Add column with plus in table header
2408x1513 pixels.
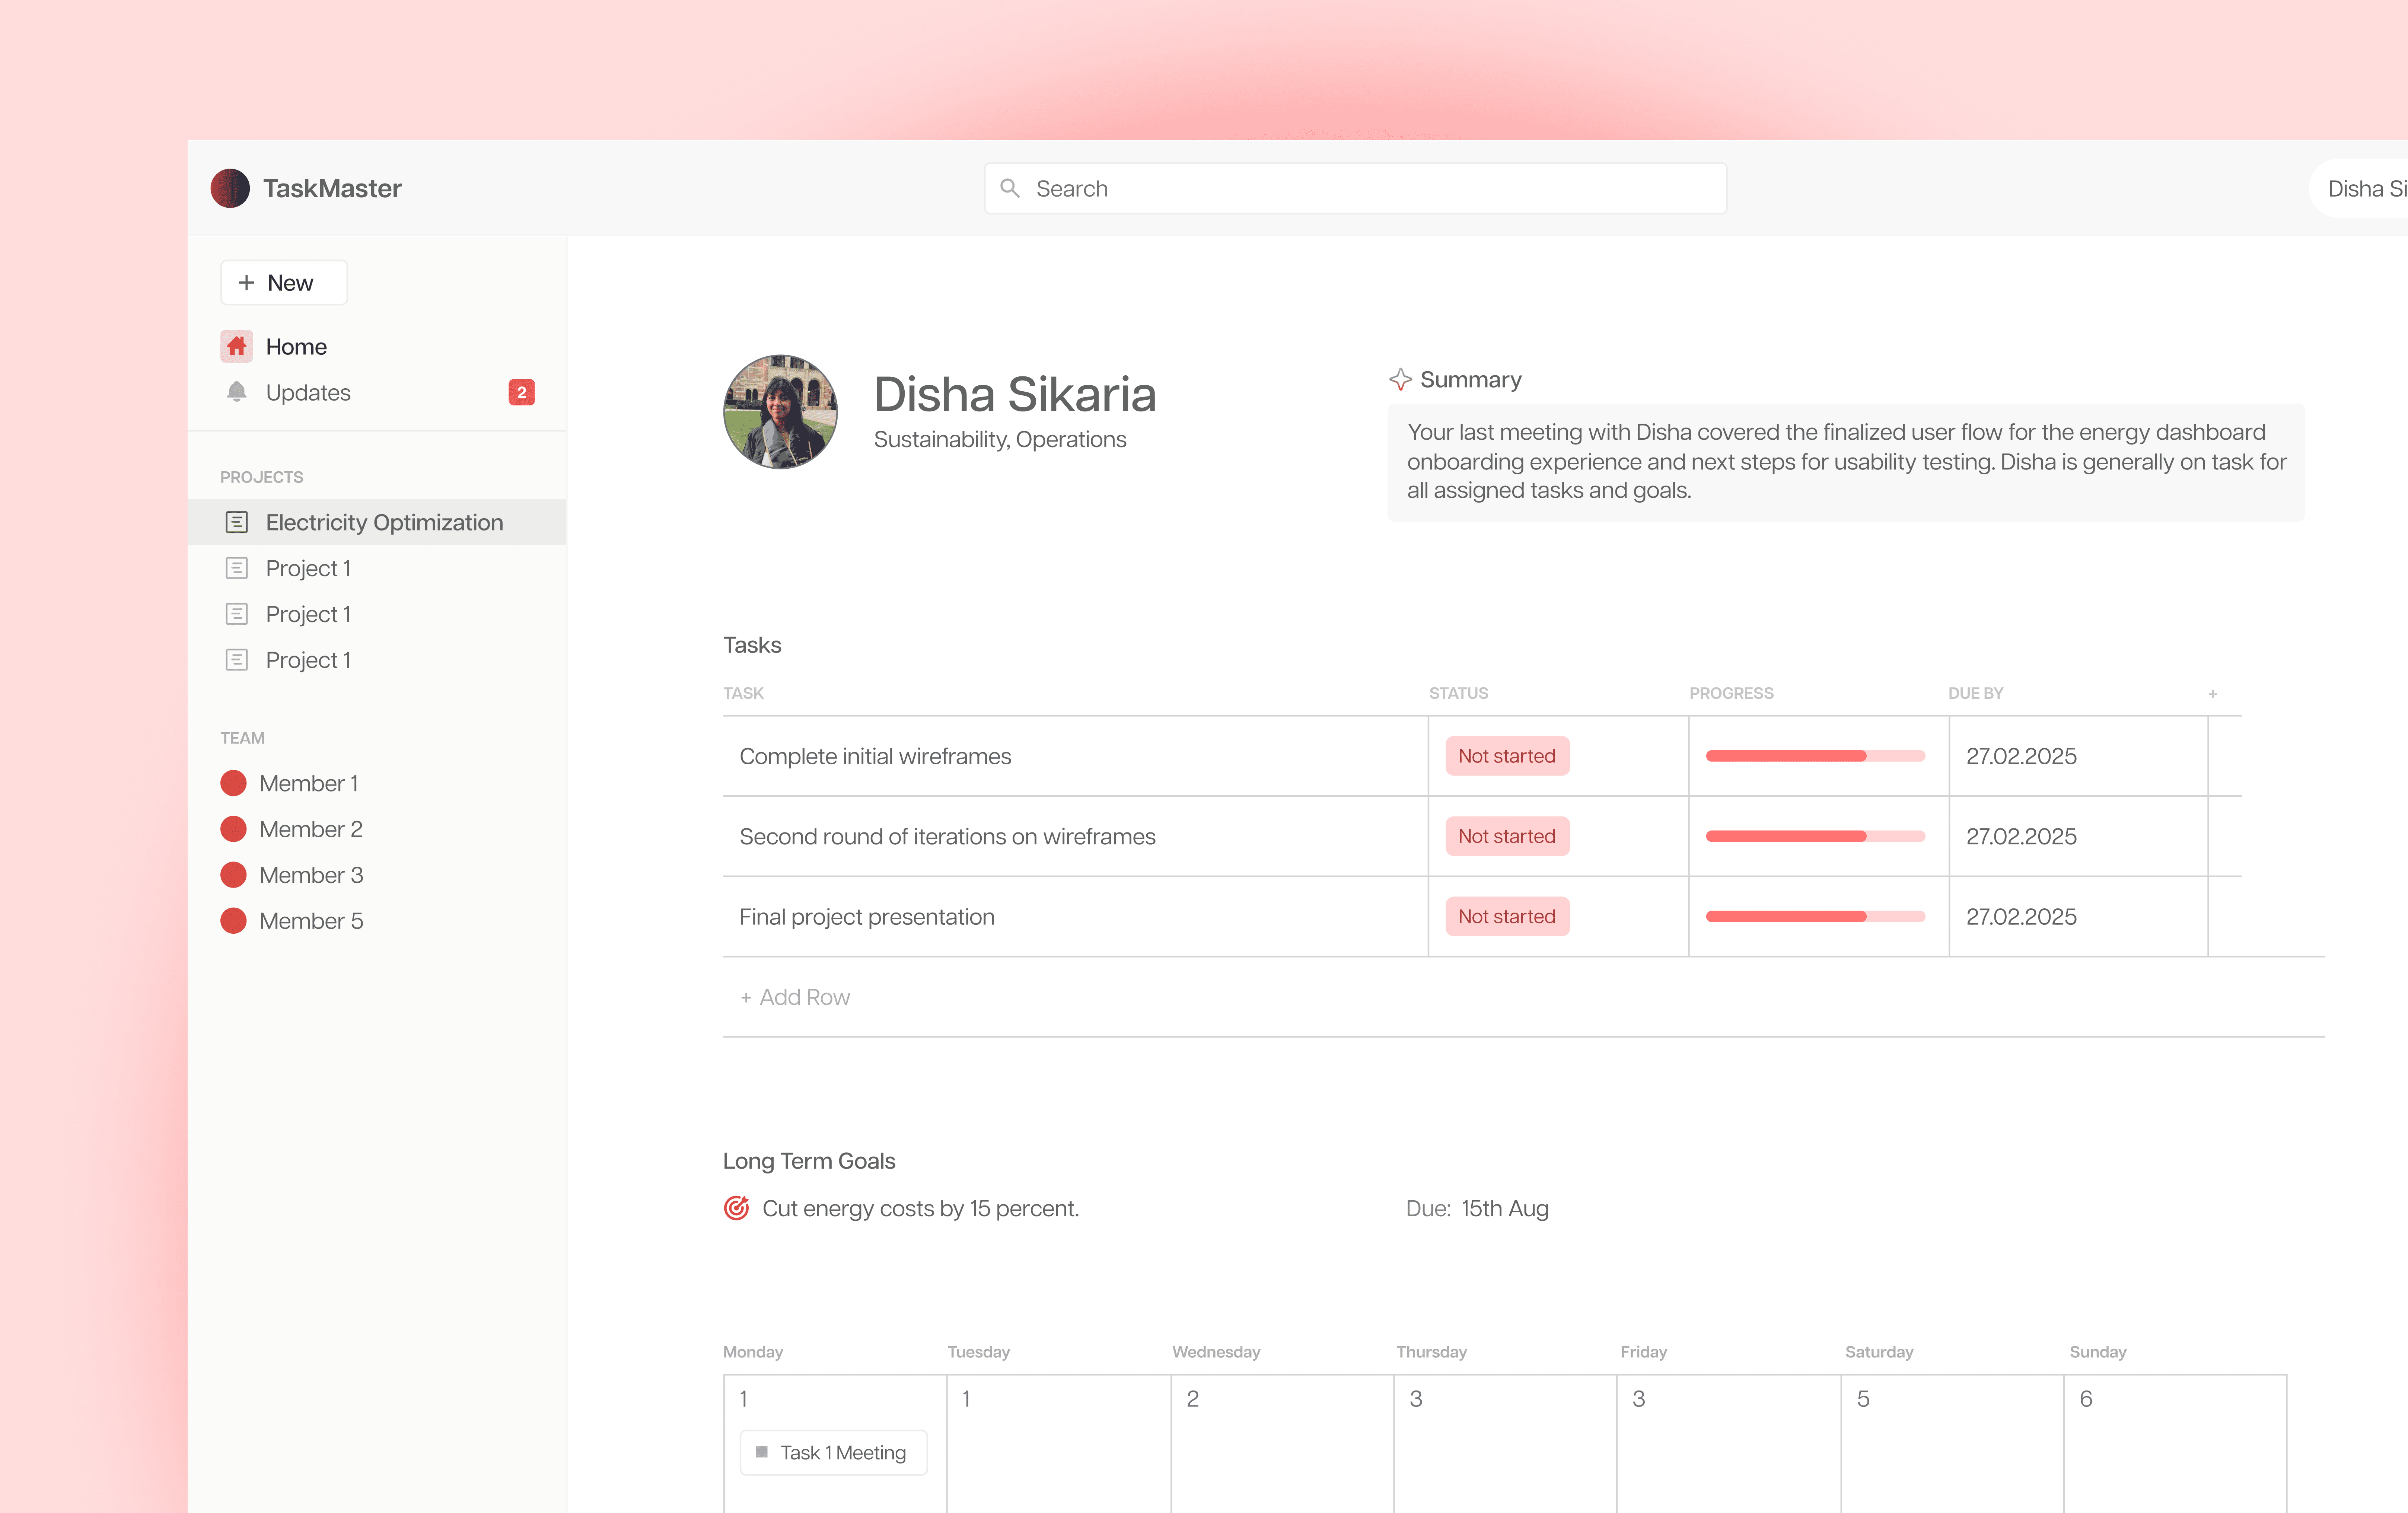click(x=2212, y=694)
